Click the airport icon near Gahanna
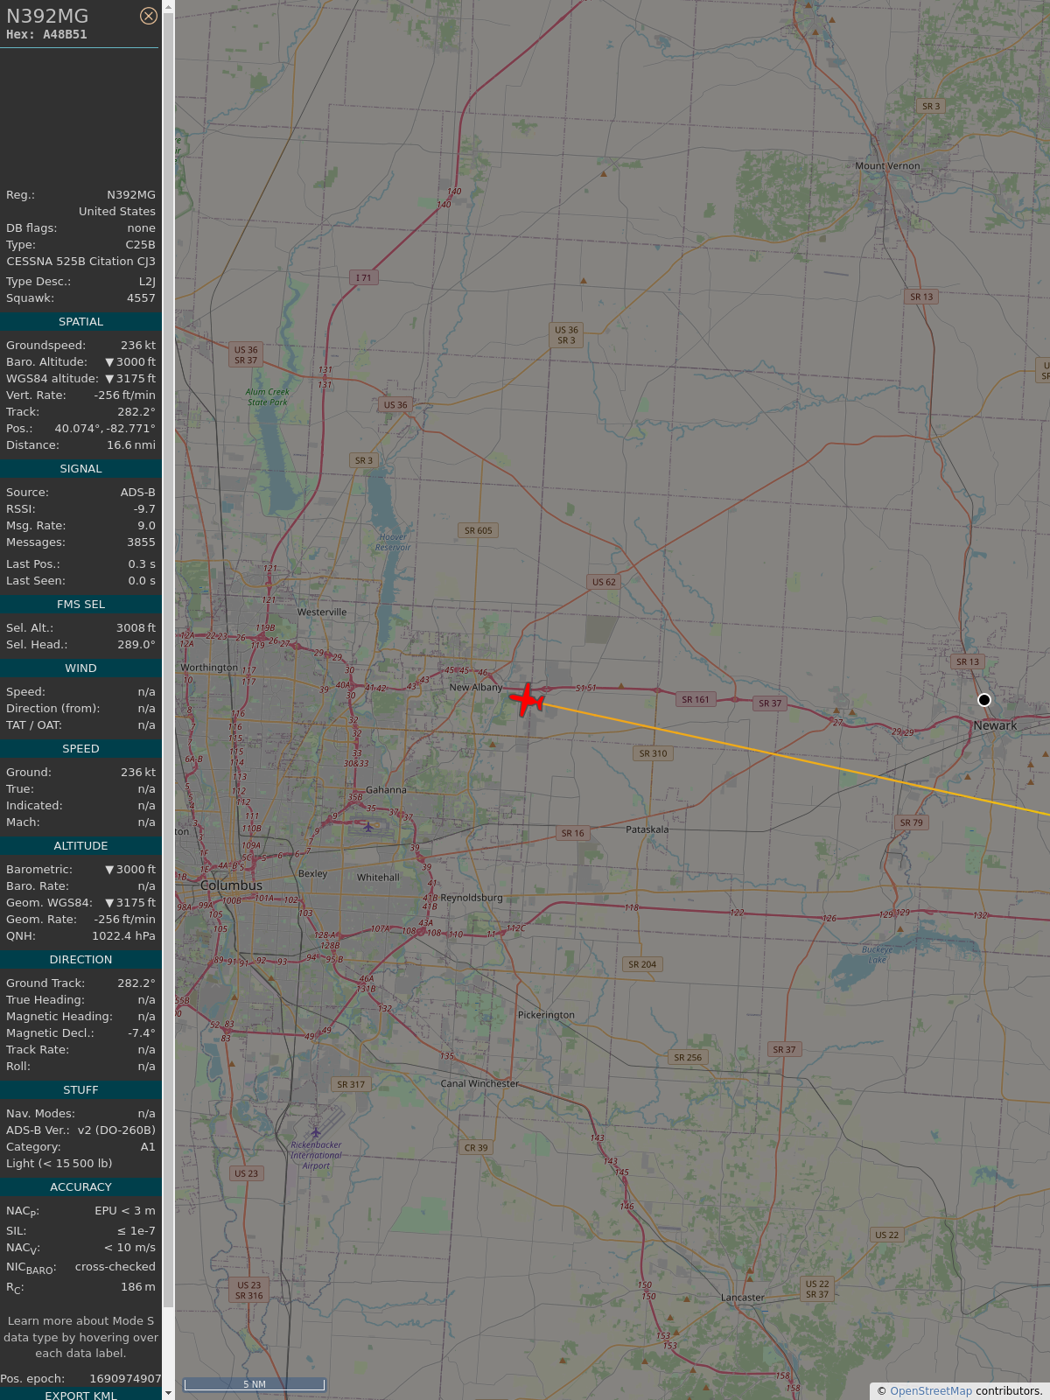Viewport: 1050px width, 1400px height. pos(368,826)
